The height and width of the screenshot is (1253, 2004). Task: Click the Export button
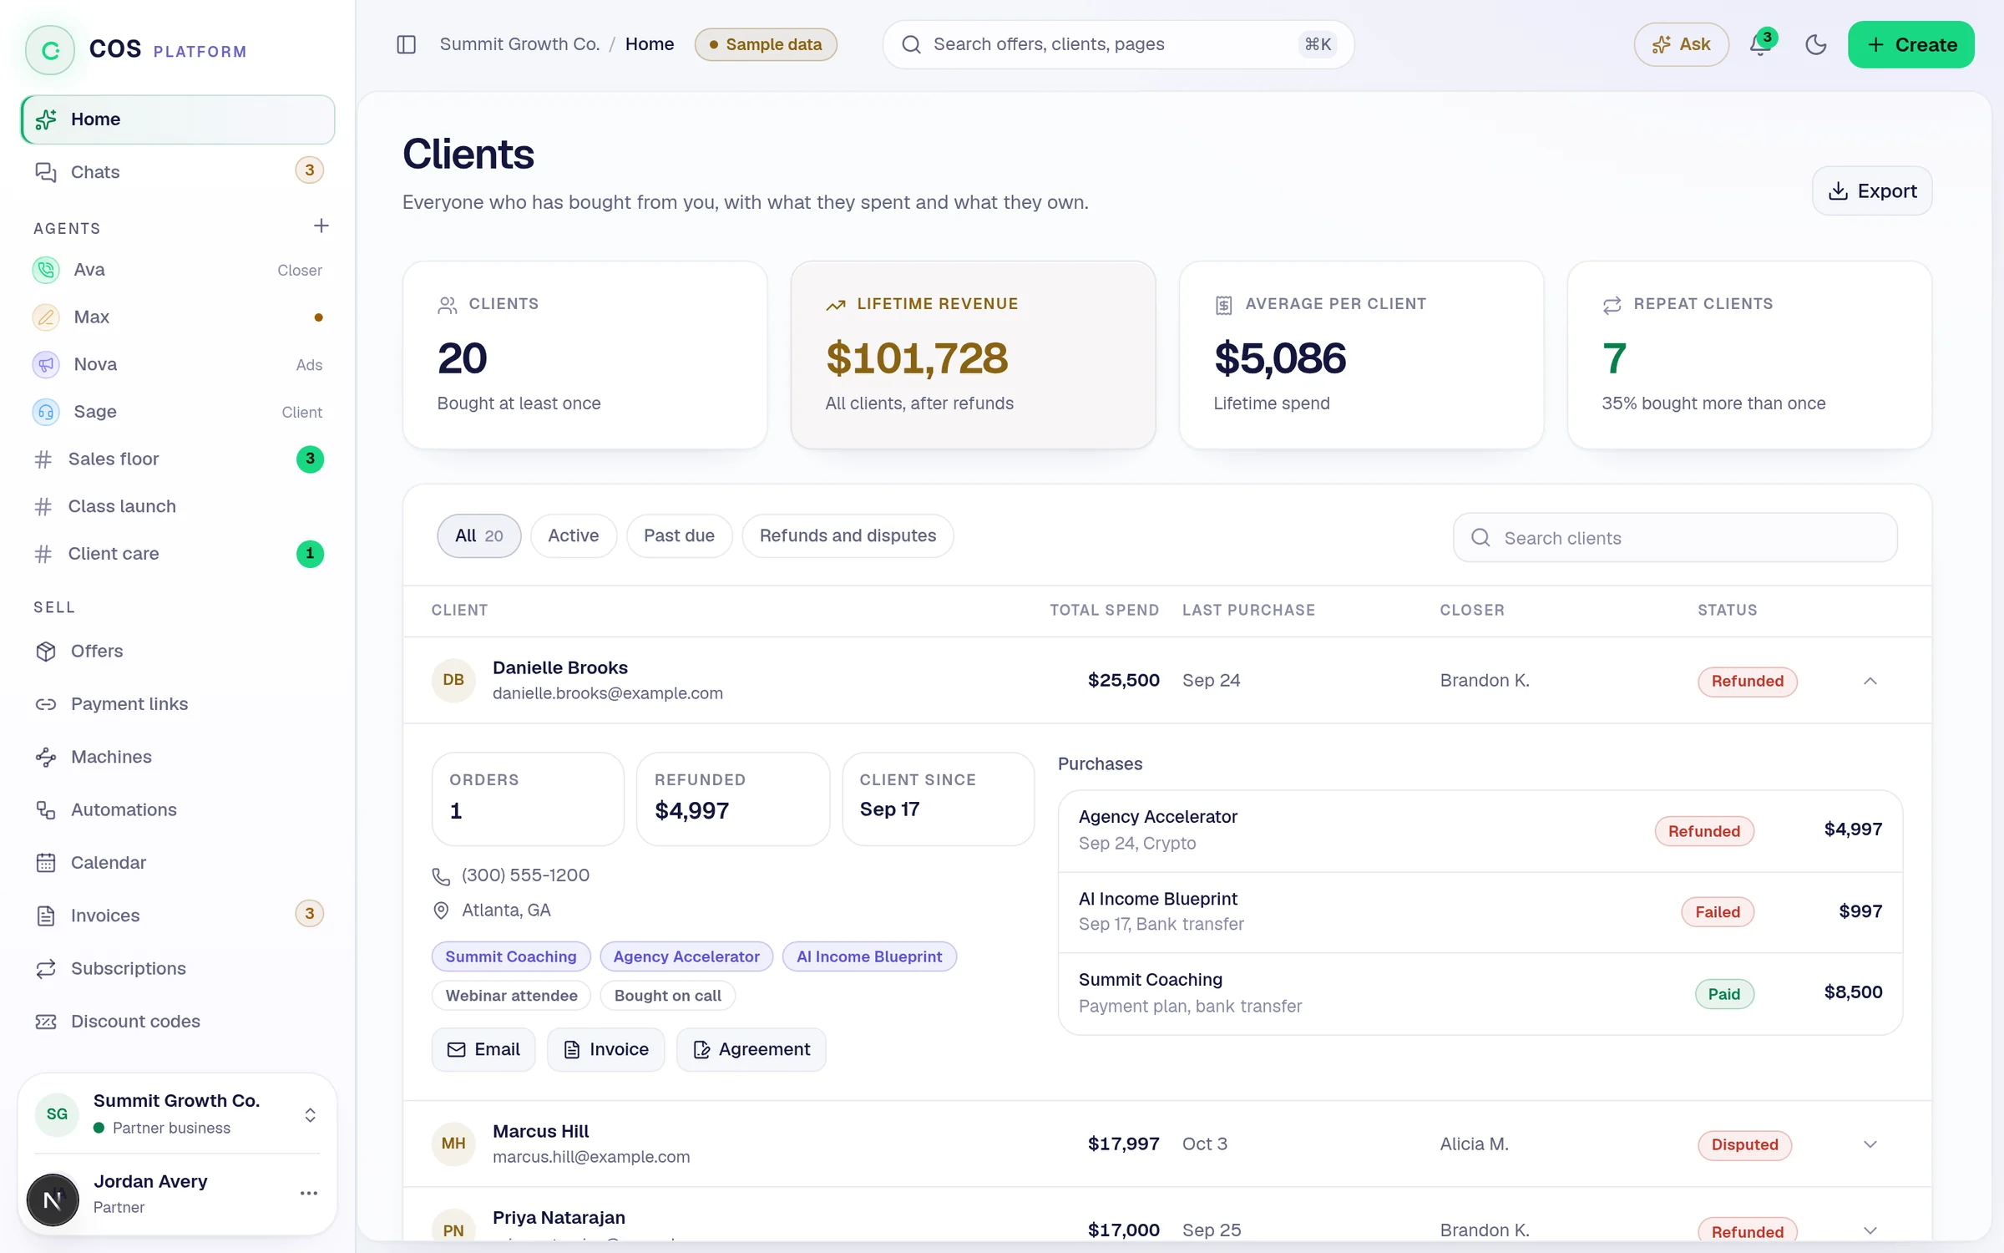tap(1871, 191)
